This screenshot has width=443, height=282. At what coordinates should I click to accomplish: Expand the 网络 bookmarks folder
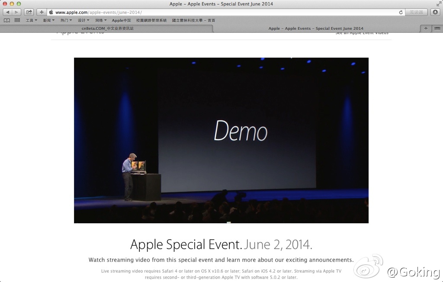101,20
